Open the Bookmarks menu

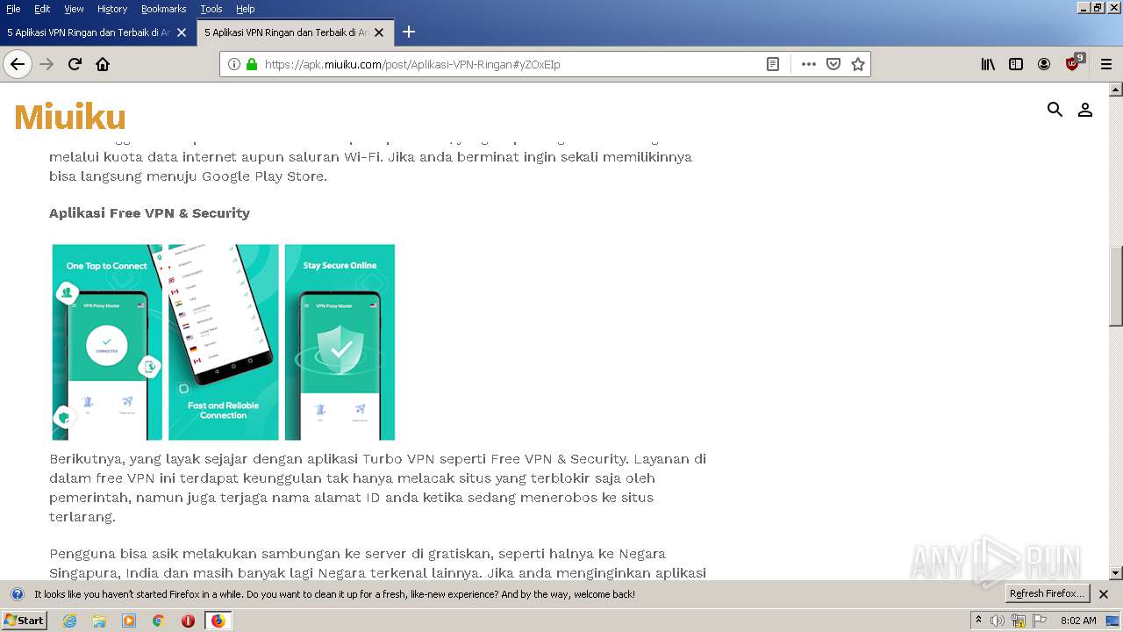tap(163, 9)
